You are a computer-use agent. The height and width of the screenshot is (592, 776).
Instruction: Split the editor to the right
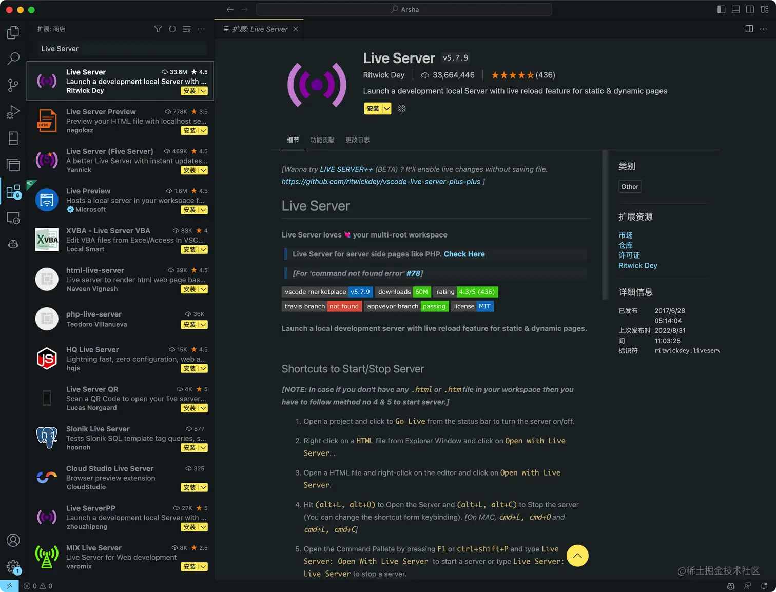pyautogui.click(x=749, y=29)
